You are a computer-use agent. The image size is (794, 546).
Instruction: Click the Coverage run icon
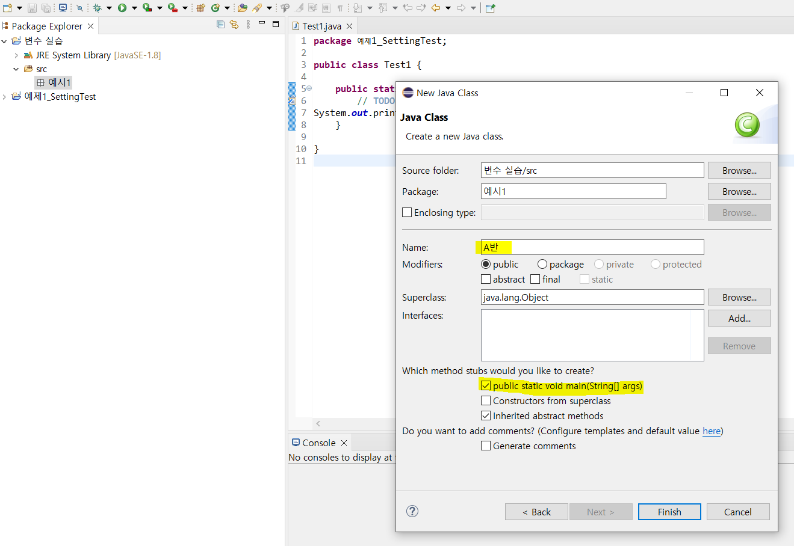(147, 8)
